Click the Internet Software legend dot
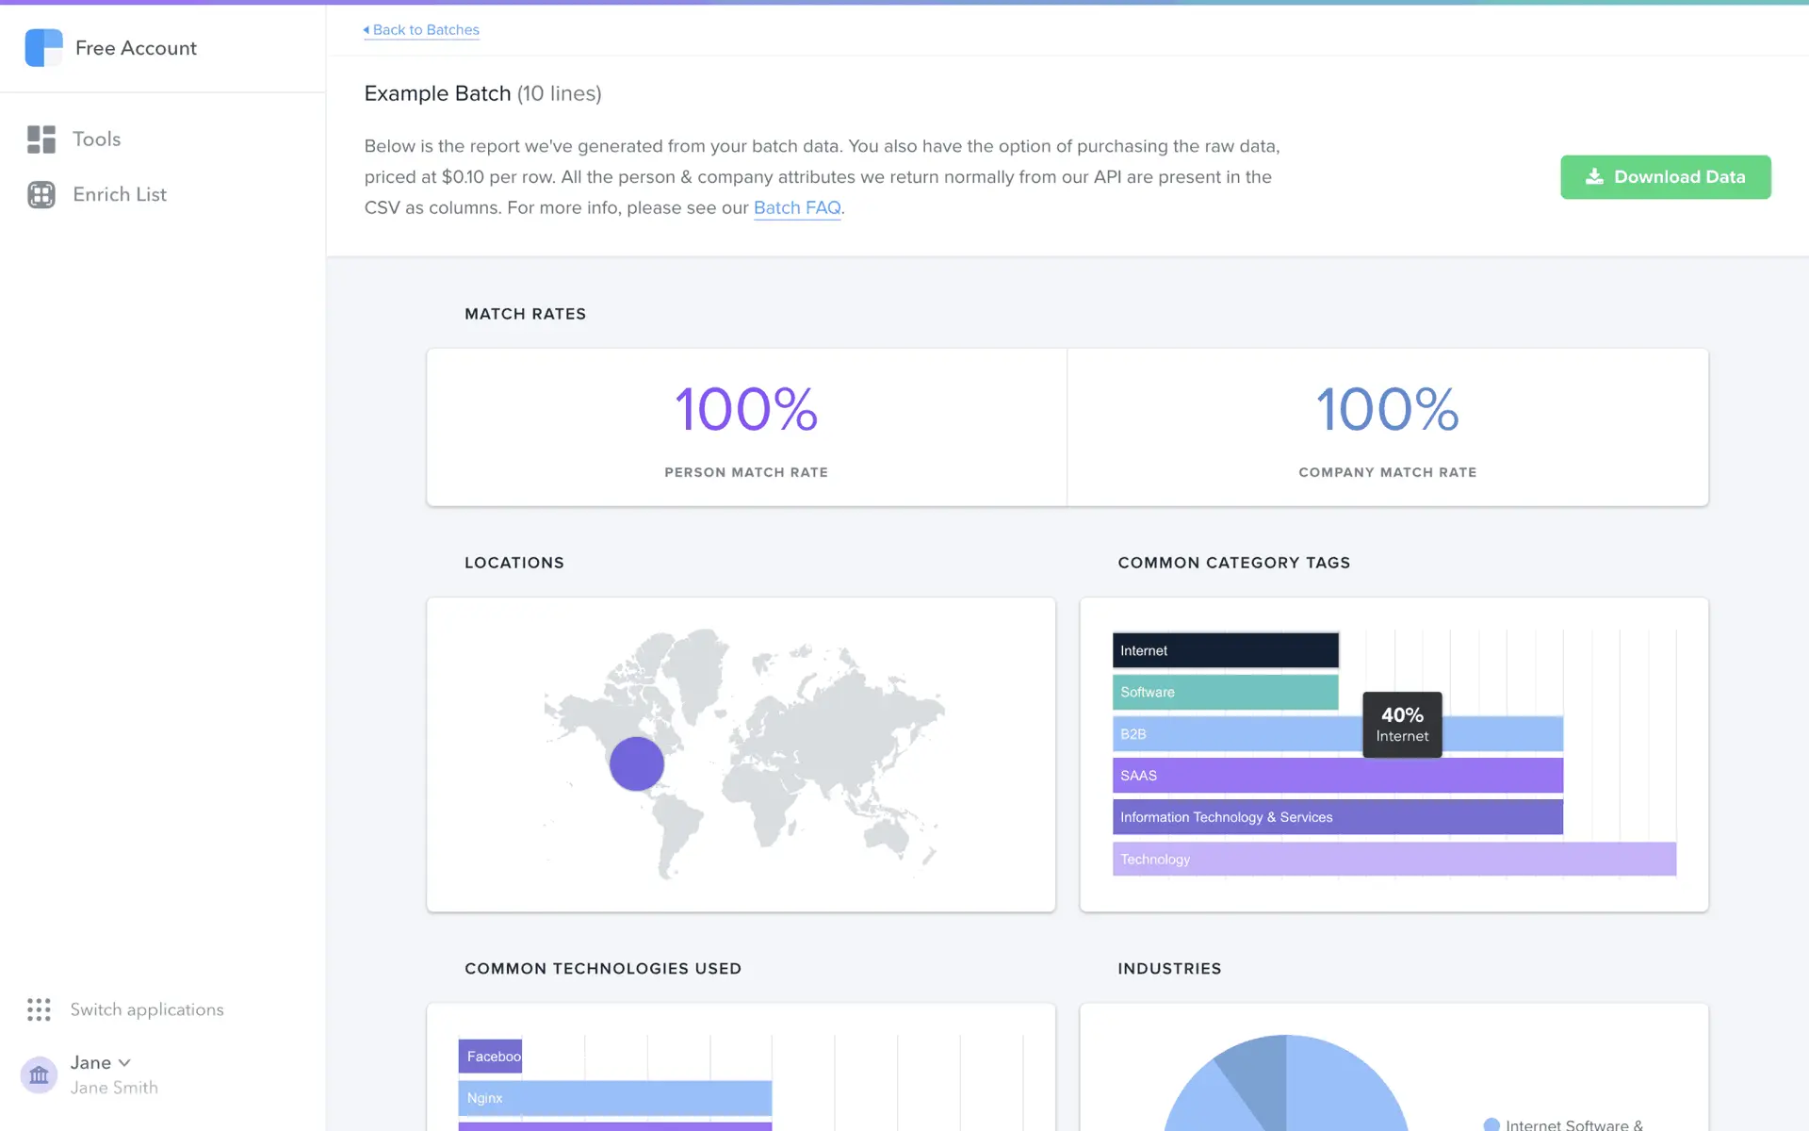1809x1131 pixels. tap(1491, 1124)
